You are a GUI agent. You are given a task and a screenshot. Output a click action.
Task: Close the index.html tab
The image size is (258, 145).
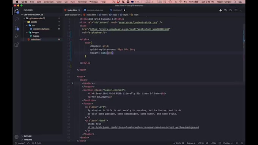coord(79,10)
